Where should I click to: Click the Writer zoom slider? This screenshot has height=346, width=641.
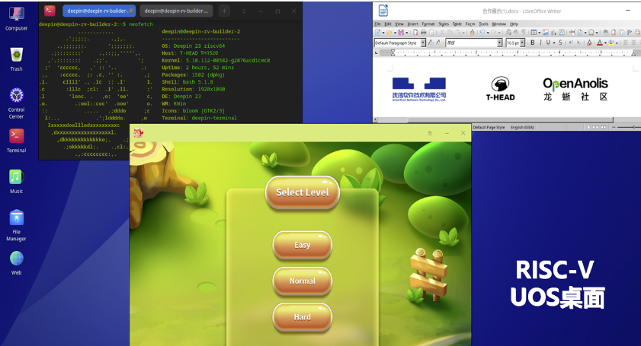[x=629, y=127]
